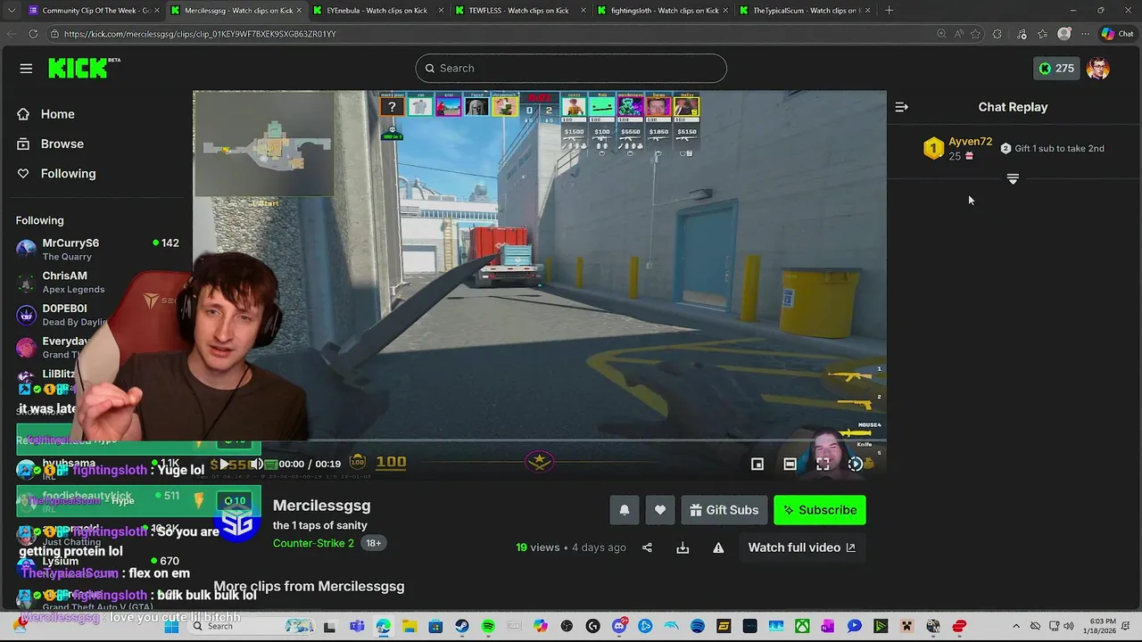Screen dimensions: 1142x642
Task: Open D0PEBOI channel in Following list
Action: click(98, 315)
